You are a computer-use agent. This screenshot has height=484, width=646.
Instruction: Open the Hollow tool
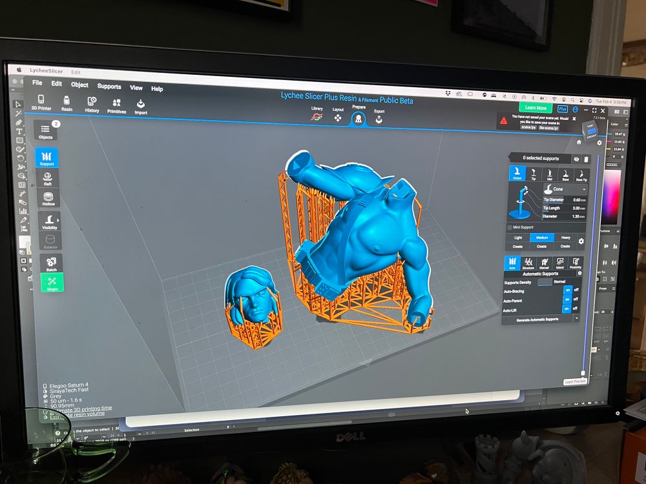pyautogui.click(x=48, y=199)
